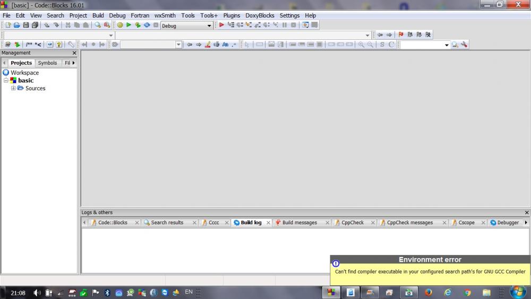The image size is (531, 299).
Task: Click the New file toolbar icon
Action: pyautogui.click(x=8, y=25)
